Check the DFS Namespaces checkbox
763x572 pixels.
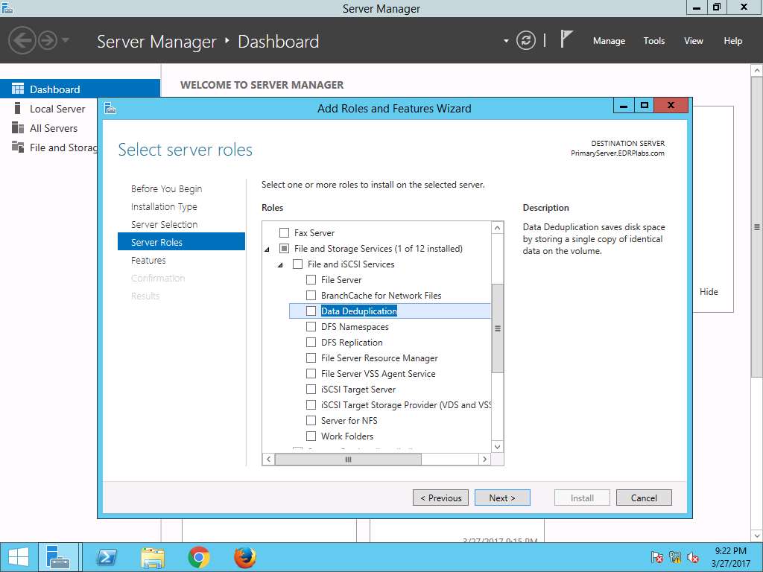tap(311, 327)
